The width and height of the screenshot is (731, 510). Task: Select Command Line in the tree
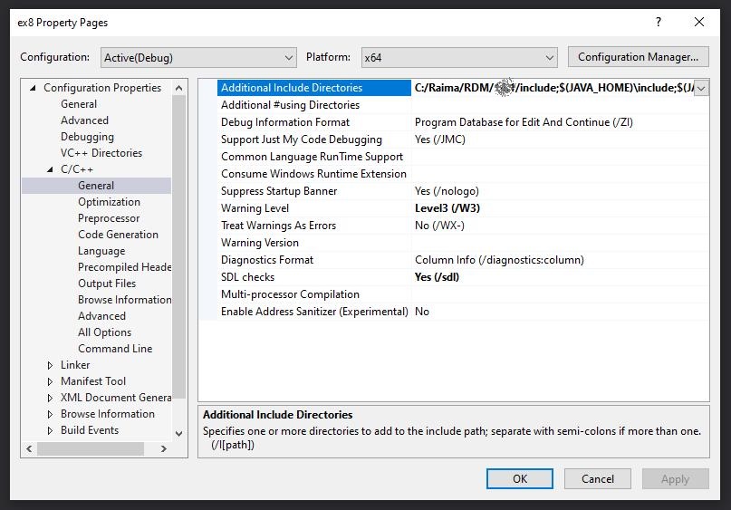pyautogui.click(x=115, y=349)
